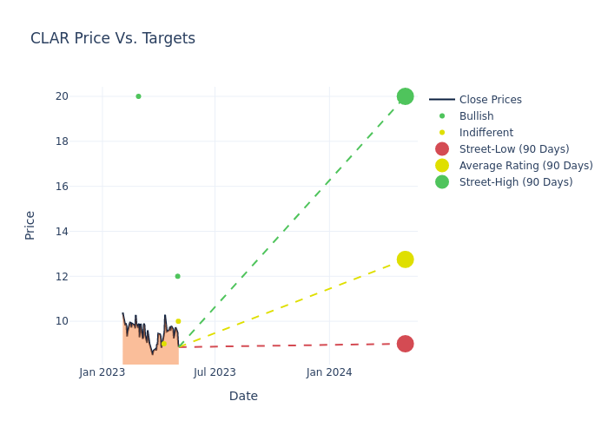Click the bullish dot at price 20
Screen dimensions: 608x434
138,96
